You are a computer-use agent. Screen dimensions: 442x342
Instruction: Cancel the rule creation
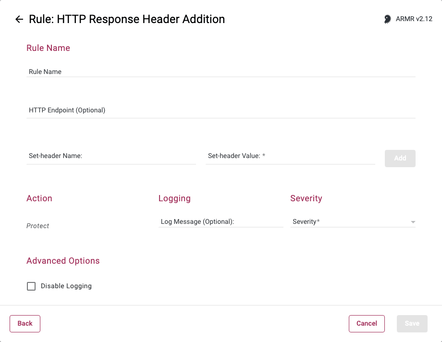tap(367, 324)
